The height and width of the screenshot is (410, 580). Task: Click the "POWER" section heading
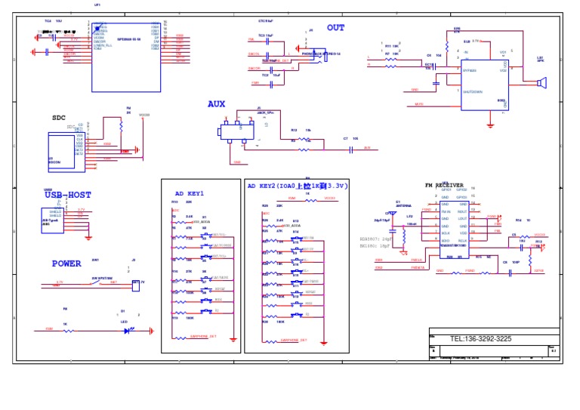66,264
